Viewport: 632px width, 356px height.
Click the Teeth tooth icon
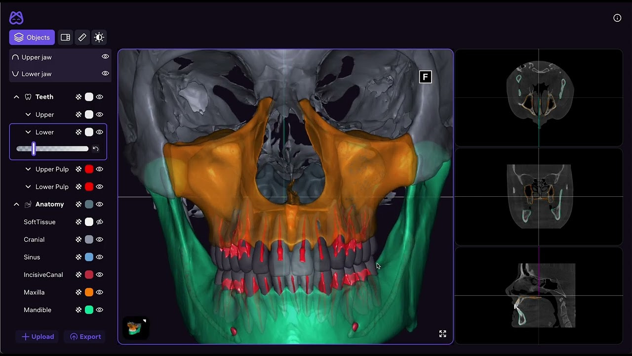pyautogui.click(x=28, y=96)
